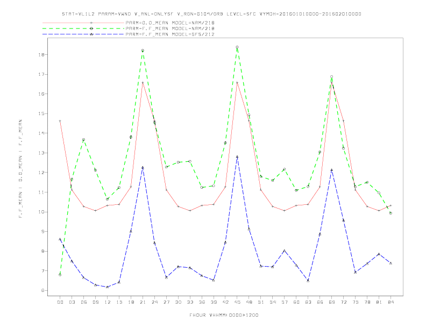Click the x-axis tick label 48
Image resolution: width=426 pixels, height=329 pixels.
[249, 302]
